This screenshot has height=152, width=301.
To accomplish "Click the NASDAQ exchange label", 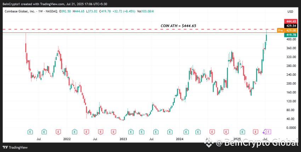I will pyautogui.click(x=51, y=12).
